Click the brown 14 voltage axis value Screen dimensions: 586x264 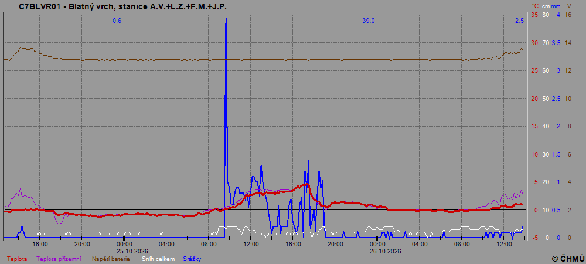click(x=568, y=43)
